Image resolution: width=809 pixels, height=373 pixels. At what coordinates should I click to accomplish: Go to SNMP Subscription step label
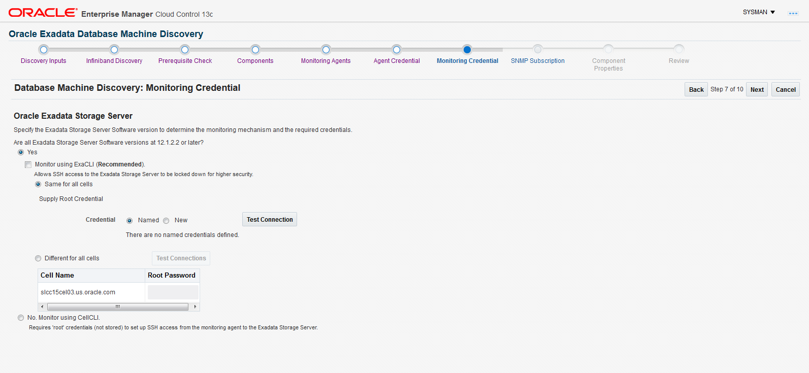coord(538,61)
